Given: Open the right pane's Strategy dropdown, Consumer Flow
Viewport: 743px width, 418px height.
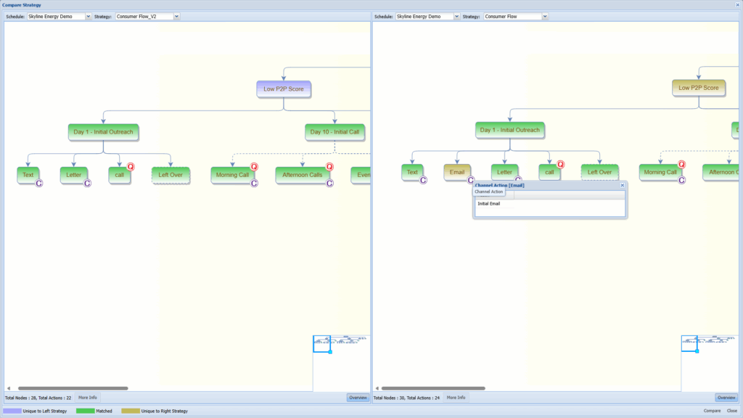Looking at the screenshot, I should 545,16.
